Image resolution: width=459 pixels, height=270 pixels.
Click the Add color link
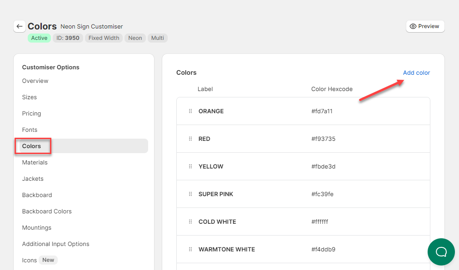point(416,73)
